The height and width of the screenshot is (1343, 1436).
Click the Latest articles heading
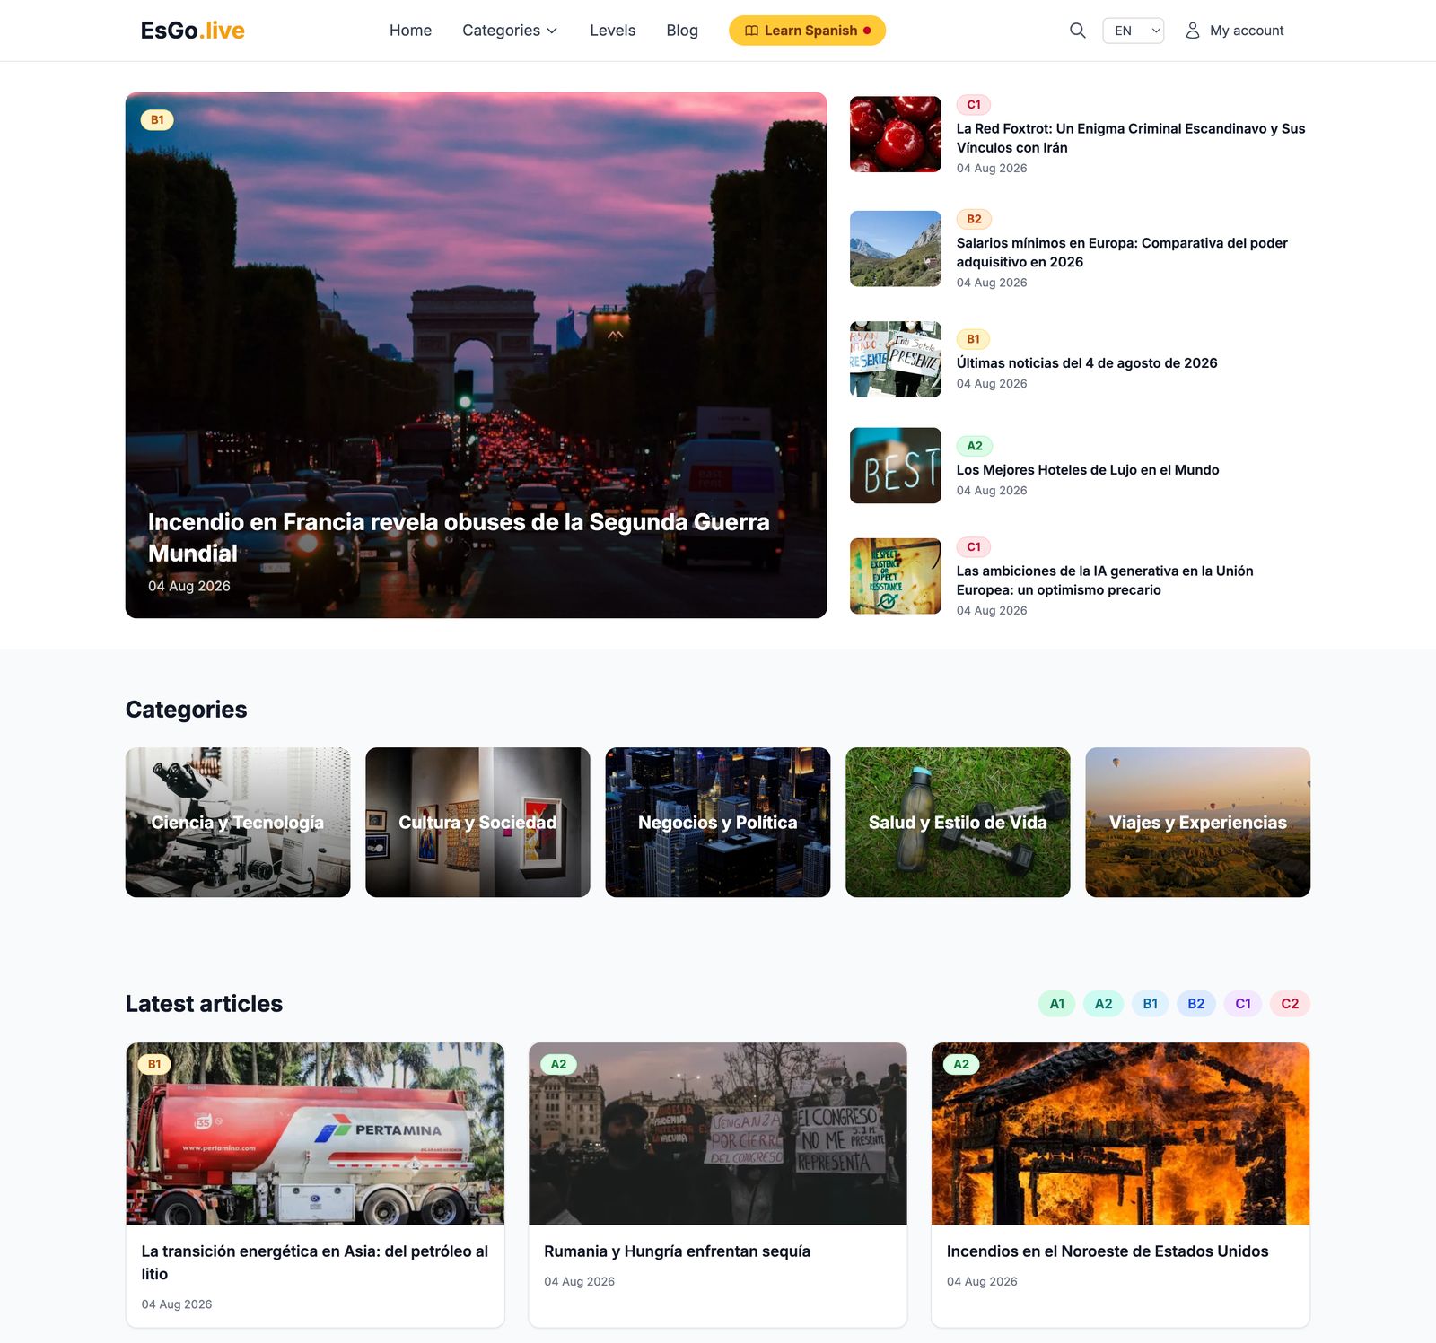tap(204, 1004)
